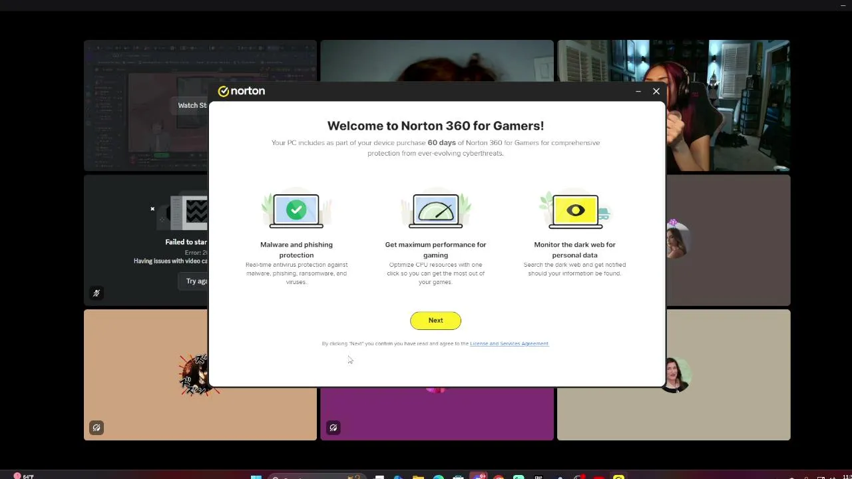Select the dark-haired woman avatar on the beige tile
This screenshot has width=852, height=479.
676,375
